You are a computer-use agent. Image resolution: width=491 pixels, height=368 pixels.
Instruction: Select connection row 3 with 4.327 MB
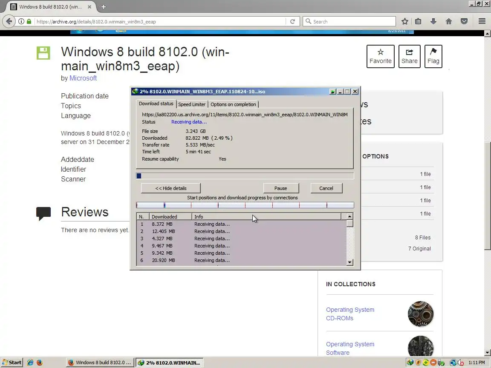point(241,239)
